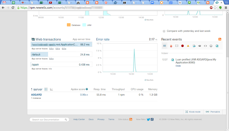Open the Permalink option
The image size is (229, 131).
(x=213, y=112)
